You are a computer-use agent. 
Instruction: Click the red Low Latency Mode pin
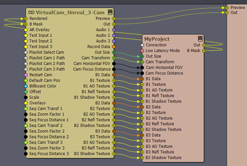pos(142,51)
